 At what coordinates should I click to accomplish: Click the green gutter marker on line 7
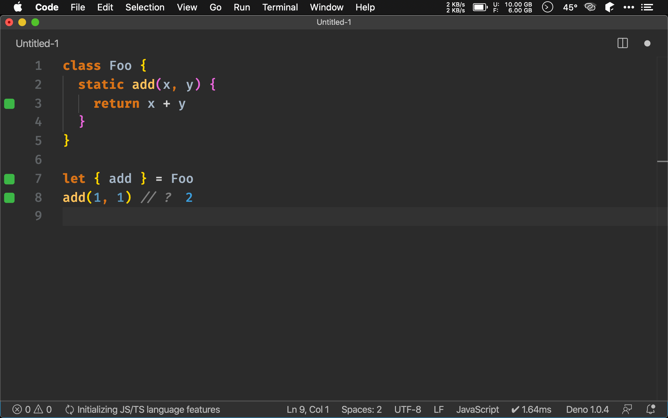[9, 179]
